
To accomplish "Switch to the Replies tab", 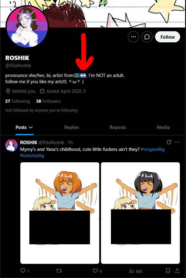I will coord(72,127).
